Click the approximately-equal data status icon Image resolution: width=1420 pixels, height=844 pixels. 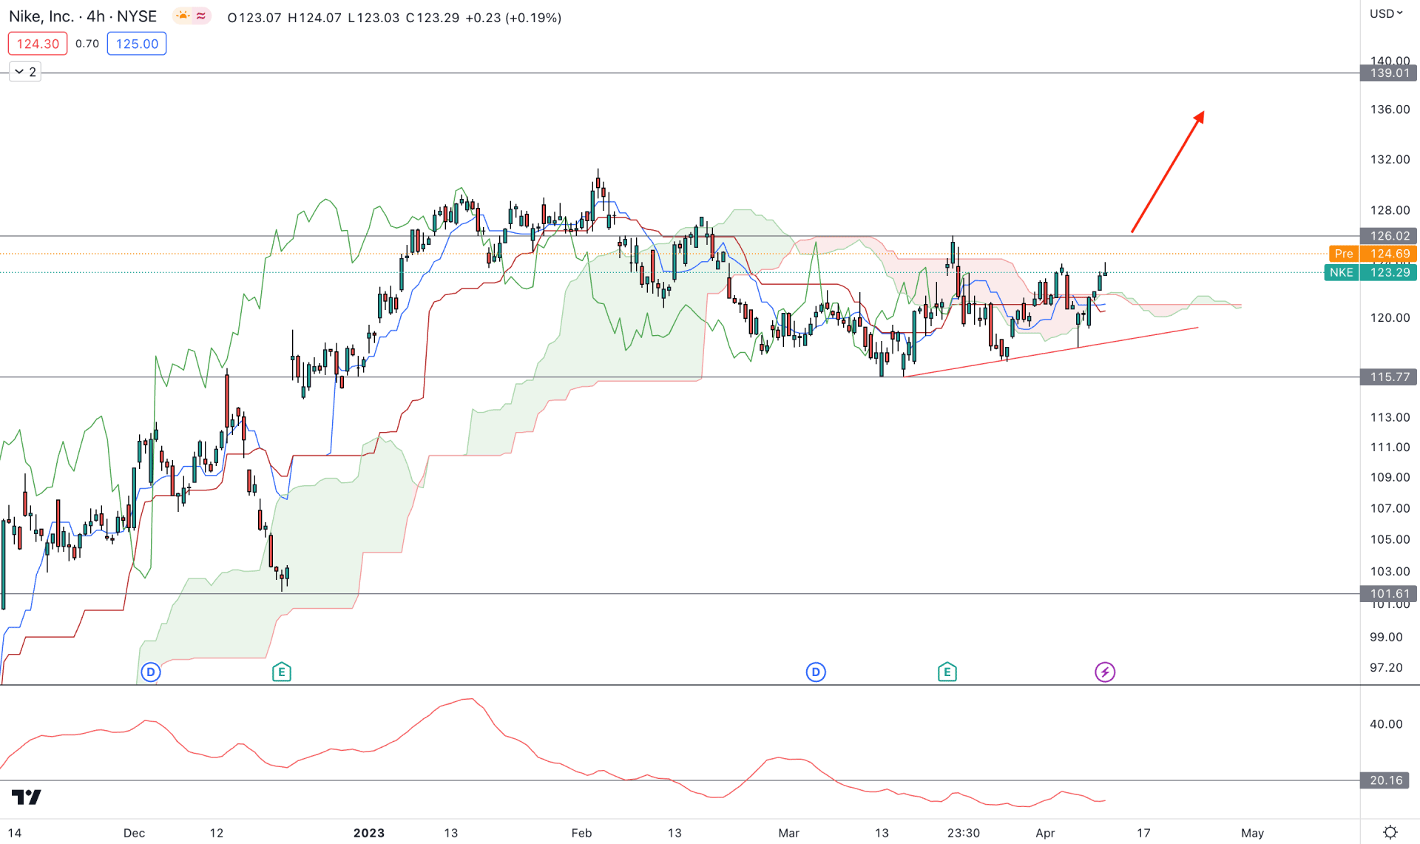[x=201, y=16]
